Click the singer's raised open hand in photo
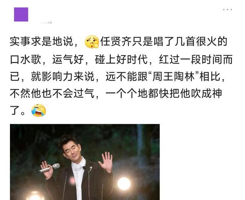Image resolution: width=245 pixels, height=200 pixels. pos(106,162)
